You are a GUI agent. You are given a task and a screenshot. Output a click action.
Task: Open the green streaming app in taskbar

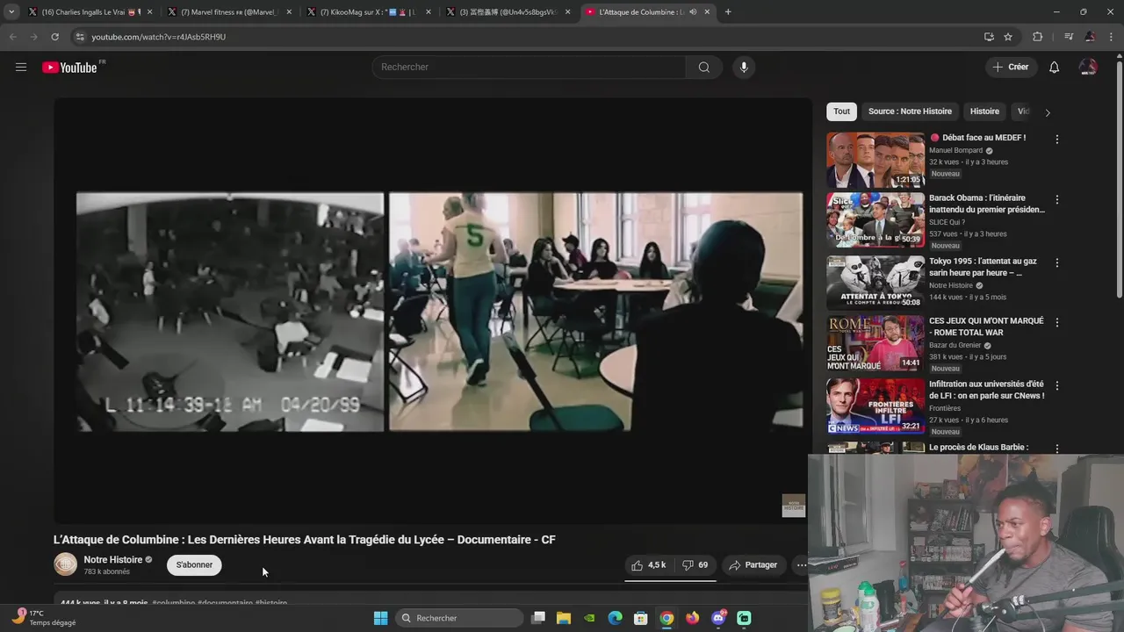point(744,618)
